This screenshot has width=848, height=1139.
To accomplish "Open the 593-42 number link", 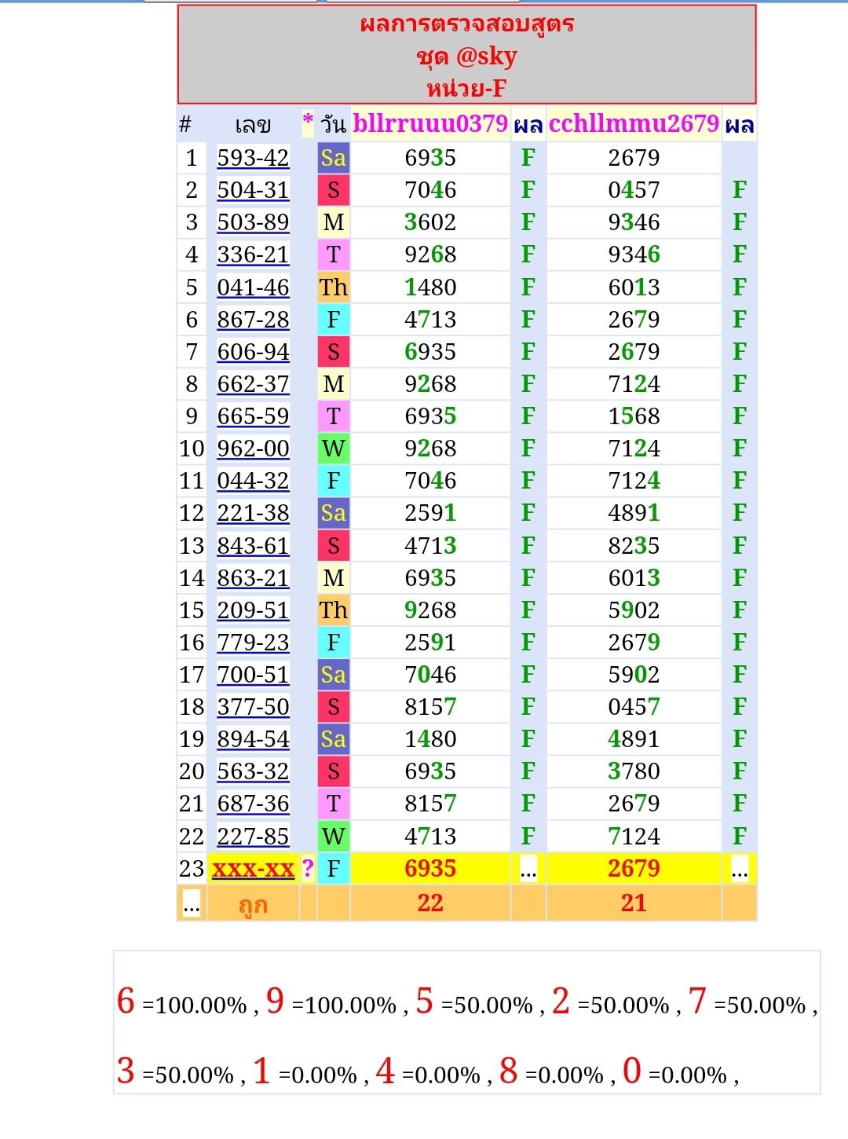I will 253,158.
